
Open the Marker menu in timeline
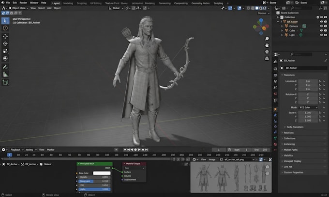coord(51,150)
